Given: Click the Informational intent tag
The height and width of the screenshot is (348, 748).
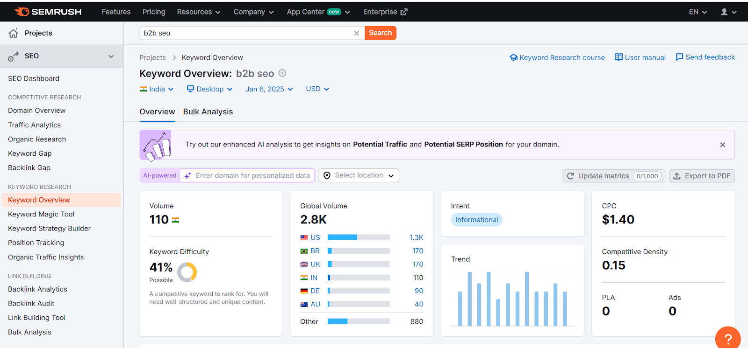Looking at the screenshot, I should coord(476,220).
